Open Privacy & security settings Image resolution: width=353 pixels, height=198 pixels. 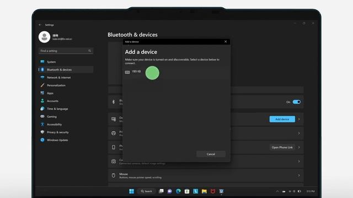tap(66, 132)
